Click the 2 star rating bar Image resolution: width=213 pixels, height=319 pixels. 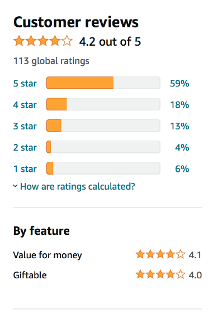click(103, 147)
